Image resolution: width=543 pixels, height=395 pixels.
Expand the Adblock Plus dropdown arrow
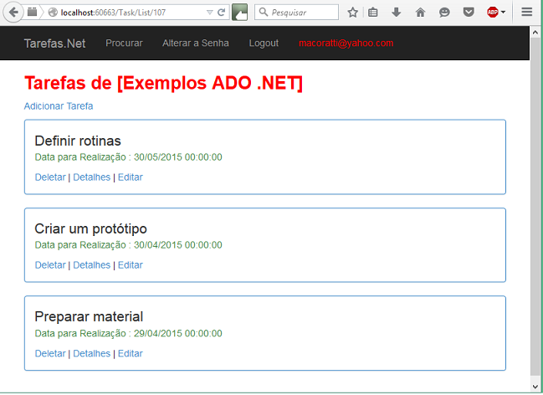503,12
